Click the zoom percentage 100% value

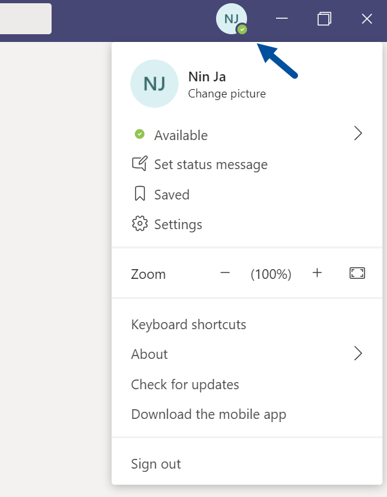coord(271,274)
